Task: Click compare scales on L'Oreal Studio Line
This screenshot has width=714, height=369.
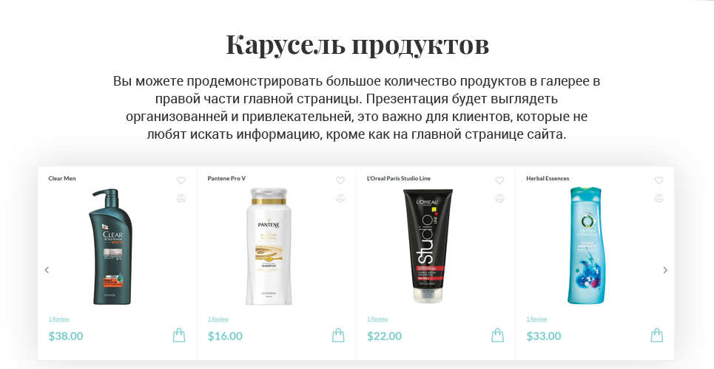Action: click(x=499, y=198)
